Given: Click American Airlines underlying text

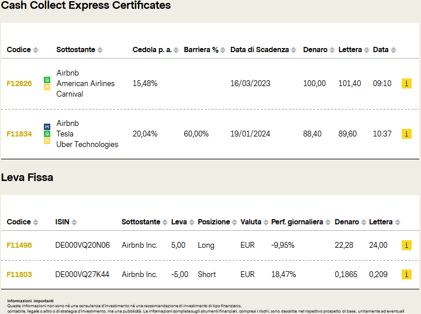Looking at the screenshot, I should [85, 83].
